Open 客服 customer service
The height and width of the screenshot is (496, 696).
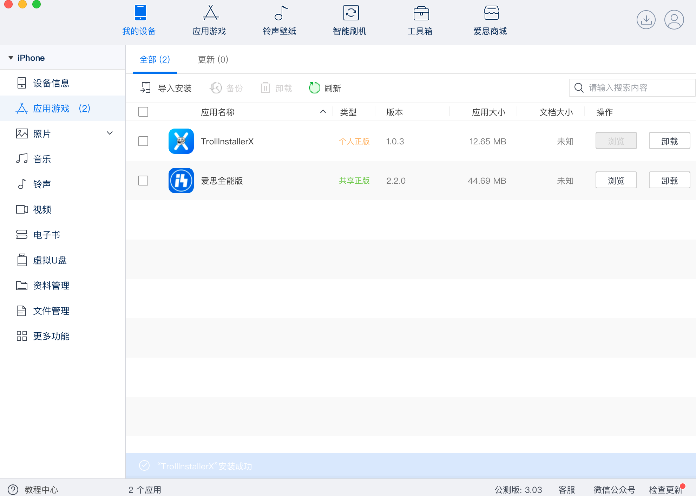(567, 490)
